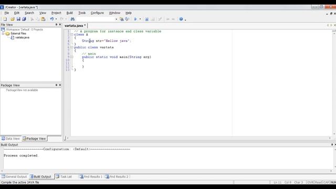Collapse the External Files tree node
This screenshot has width=336, height=189.
coord(3,34)
